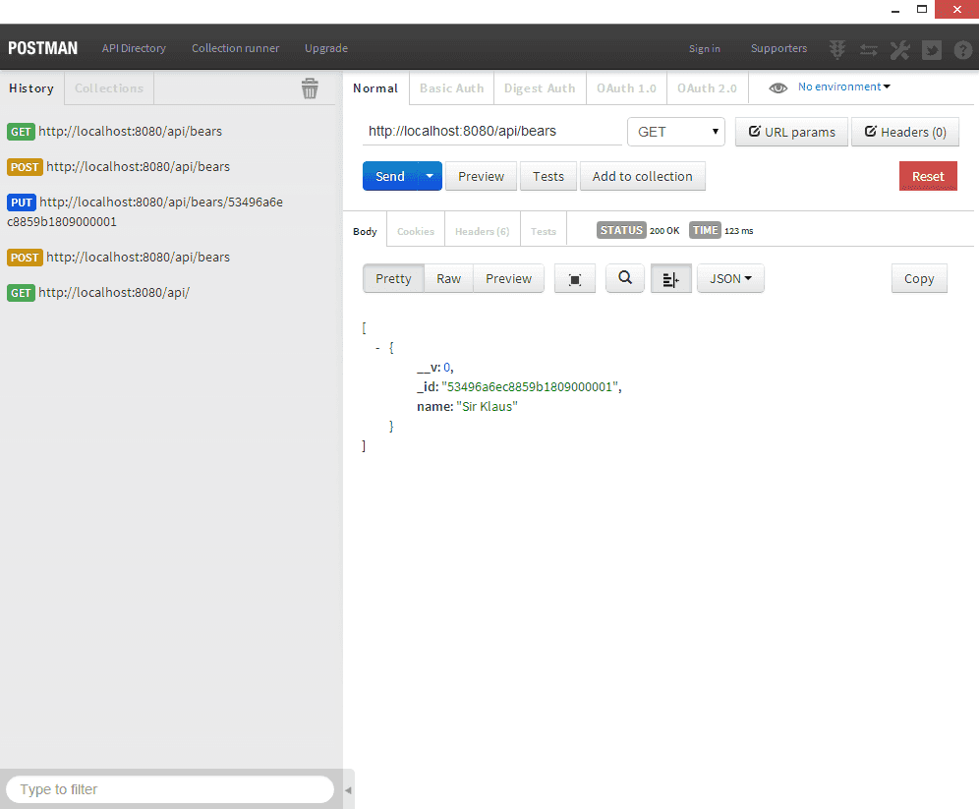Toggle fullscreen response view icon
The width and height of the screenshot is (979, 809).
click(575, 278)
